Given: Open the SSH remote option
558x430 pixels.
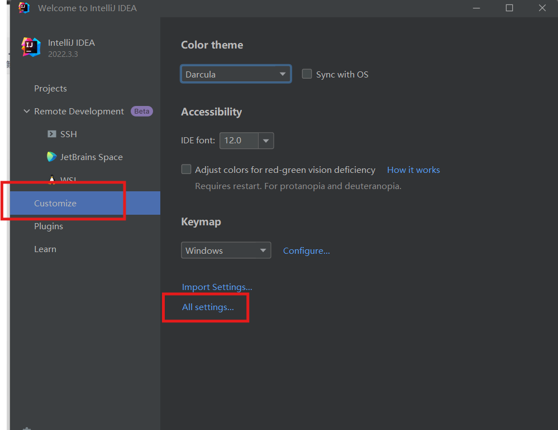Looking at the screenshot, I should click(69, 134).
